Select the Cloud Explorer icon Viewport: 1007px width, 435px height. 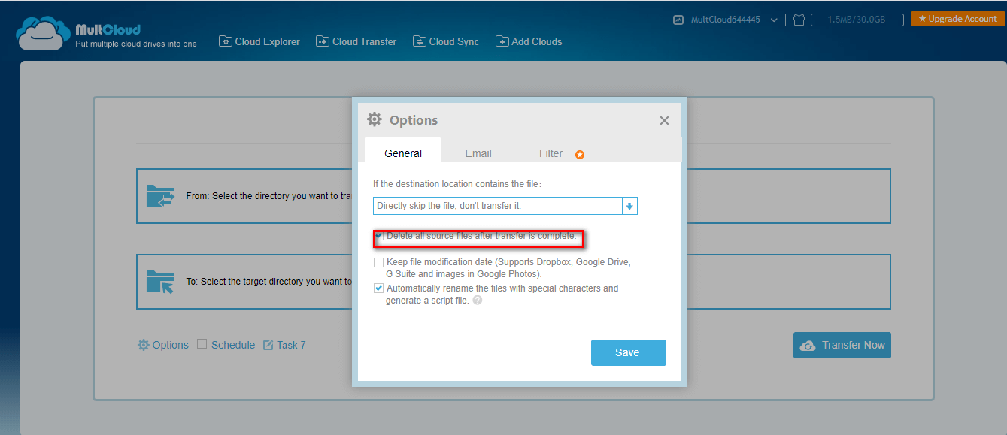[225, 41]
